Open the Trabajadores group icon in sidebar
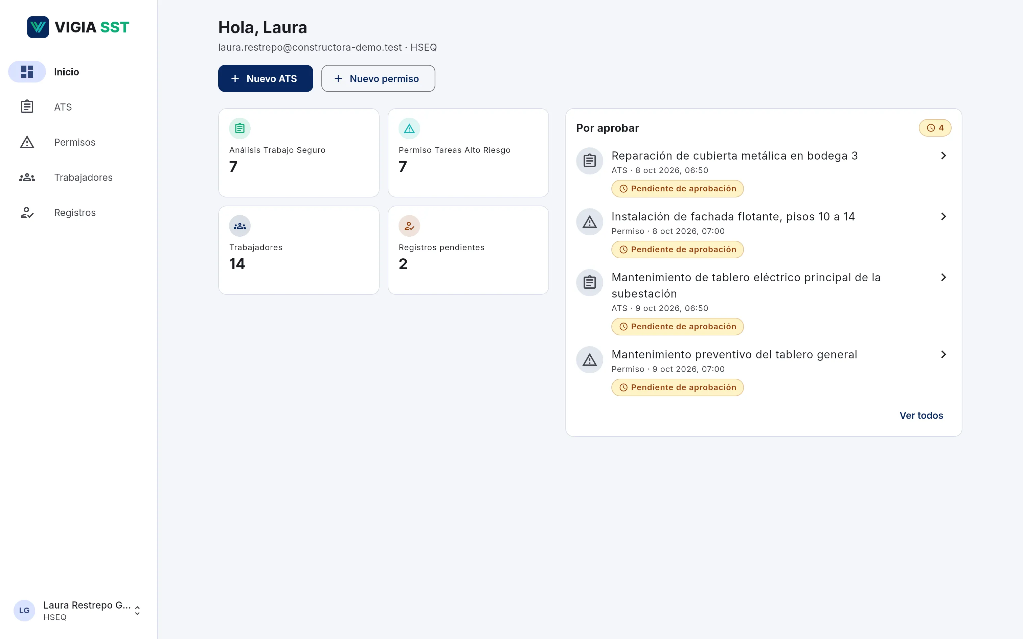 [27, 177]
